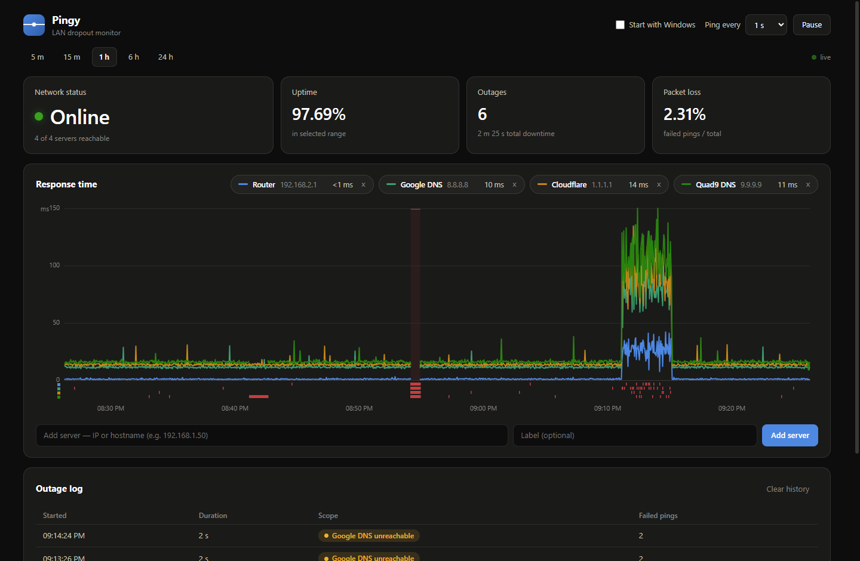860x561 pixels.
Task: Click the Response time heading
Action: pyautogui.click(x=66, y=184)
